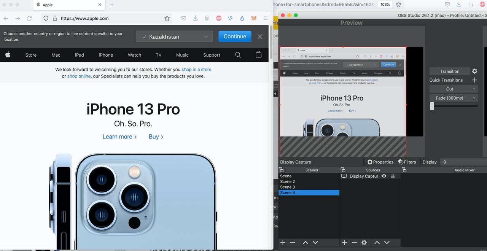Click the padlock site info icon
The height and width of the screenshot is (251, 487).
(x=55, y=18)
